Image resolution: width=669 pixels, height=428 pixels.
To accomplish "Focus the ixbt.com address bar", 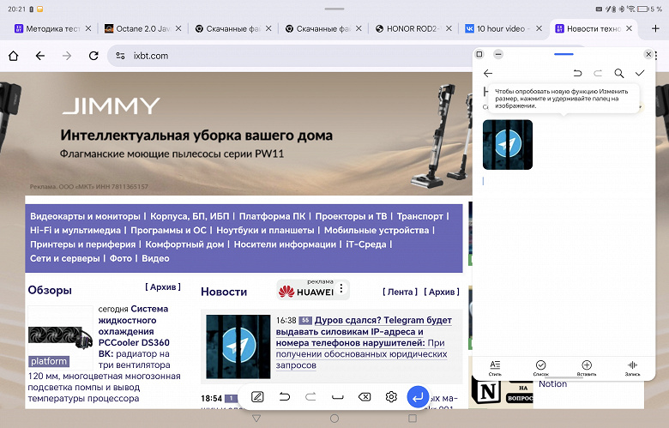I will click(290, 56).
